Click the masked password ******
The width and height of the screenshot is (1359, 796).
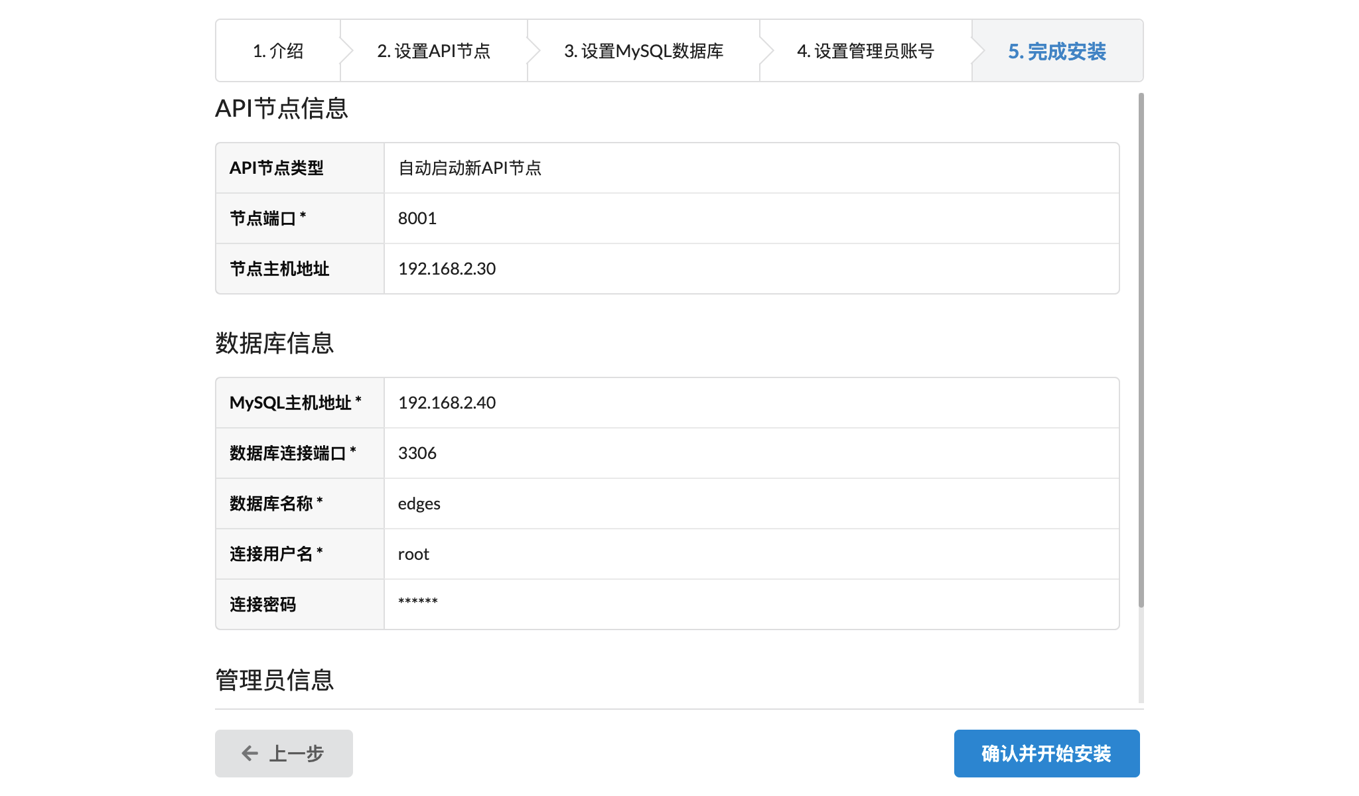coord(418,602)
